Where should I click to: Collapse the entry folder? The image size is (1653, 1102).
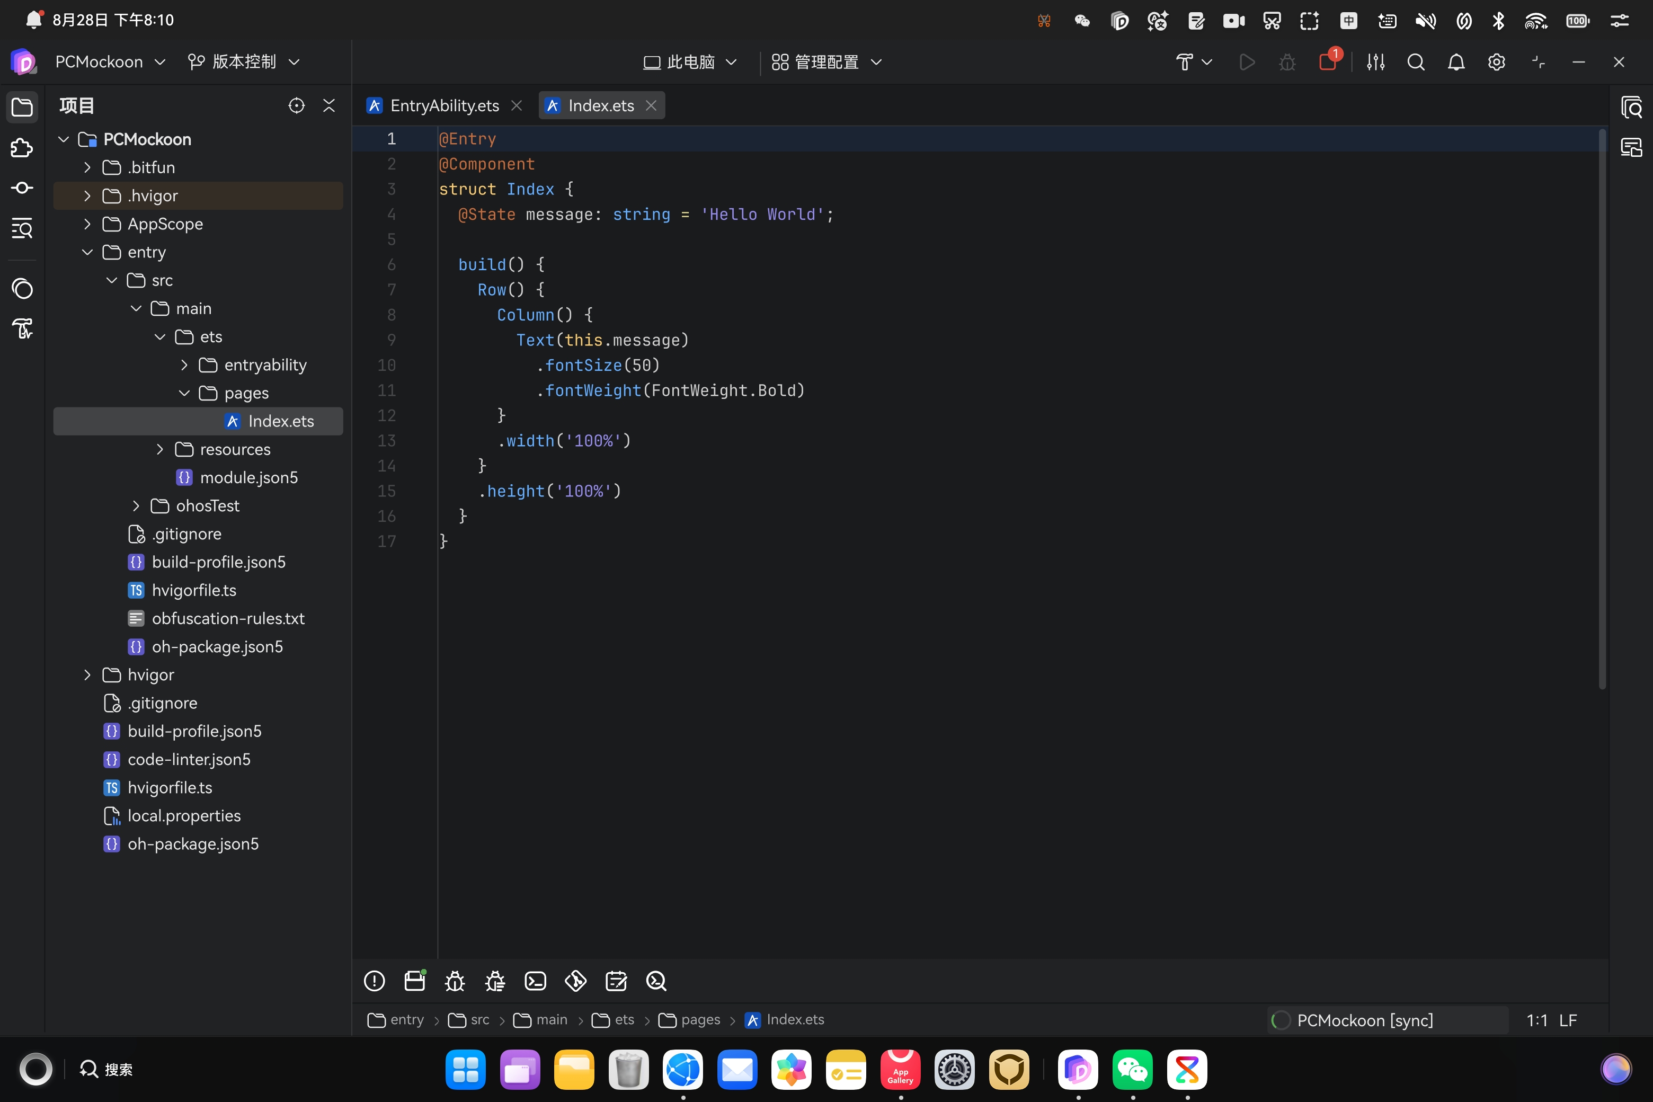[87, 252]
